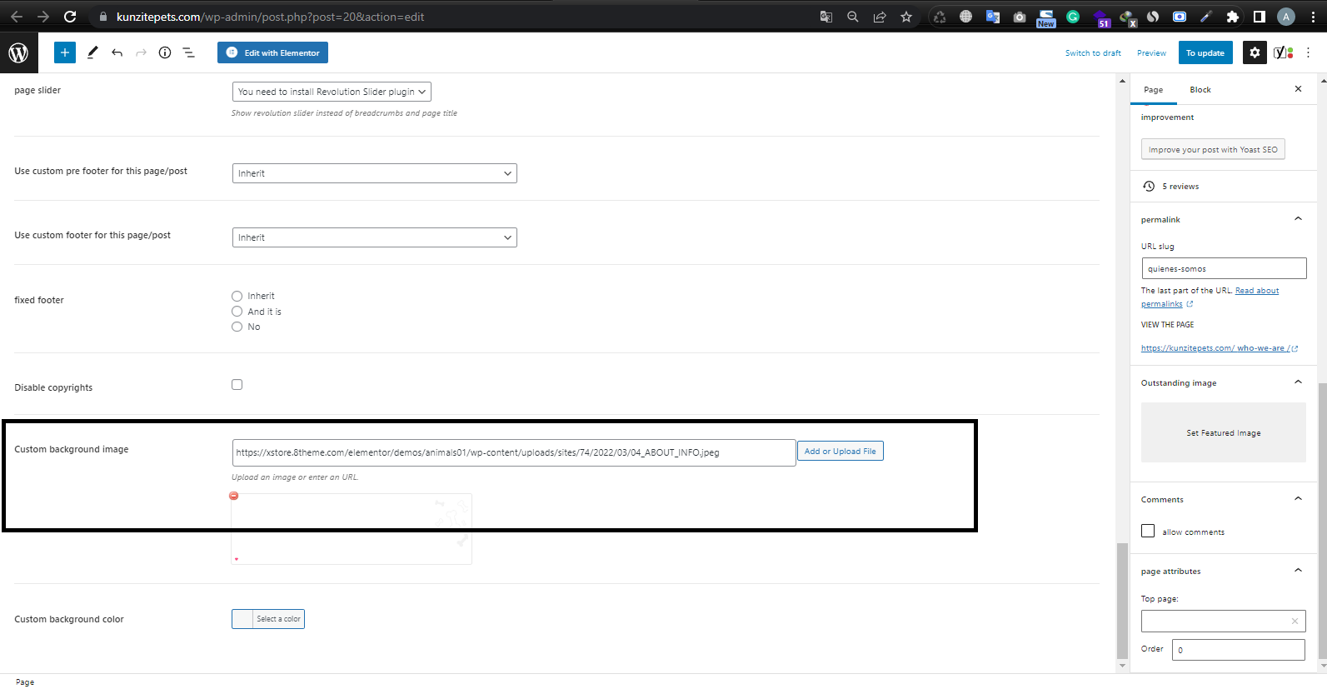
Task: Click the Page breadcrumb in footer
Action: click(25, 682)
